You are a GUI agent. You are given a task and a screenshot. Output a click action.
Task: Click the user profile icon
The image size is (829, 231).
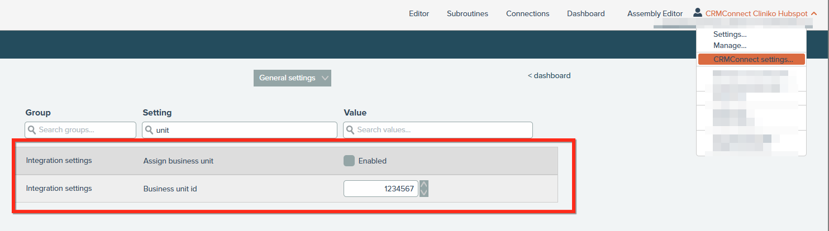click(697, 13)
